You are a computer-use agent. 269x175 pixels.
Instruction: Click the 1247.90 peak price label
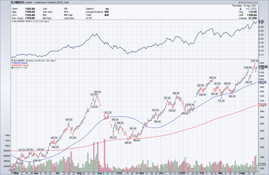254,61
